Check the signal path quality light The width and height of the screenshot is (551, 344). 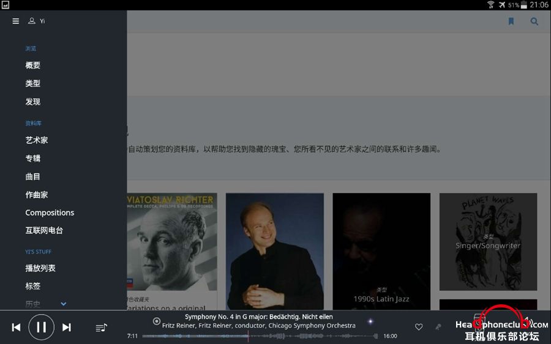pyautogui.click(x=370, y=321)
